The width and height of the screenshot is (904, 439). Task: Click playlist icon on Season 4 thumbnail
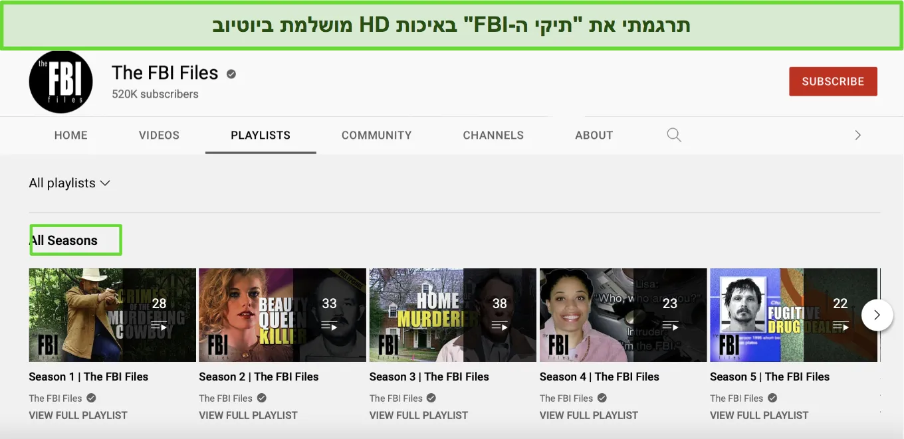point(669,326)
